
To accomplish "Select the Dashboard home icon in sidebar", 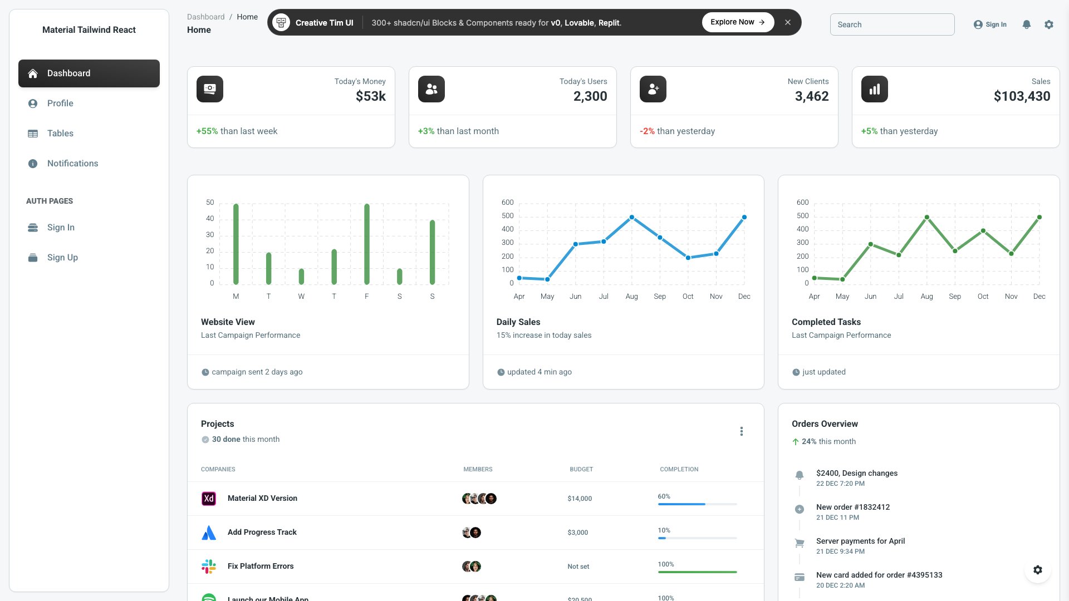I will 33,73.
